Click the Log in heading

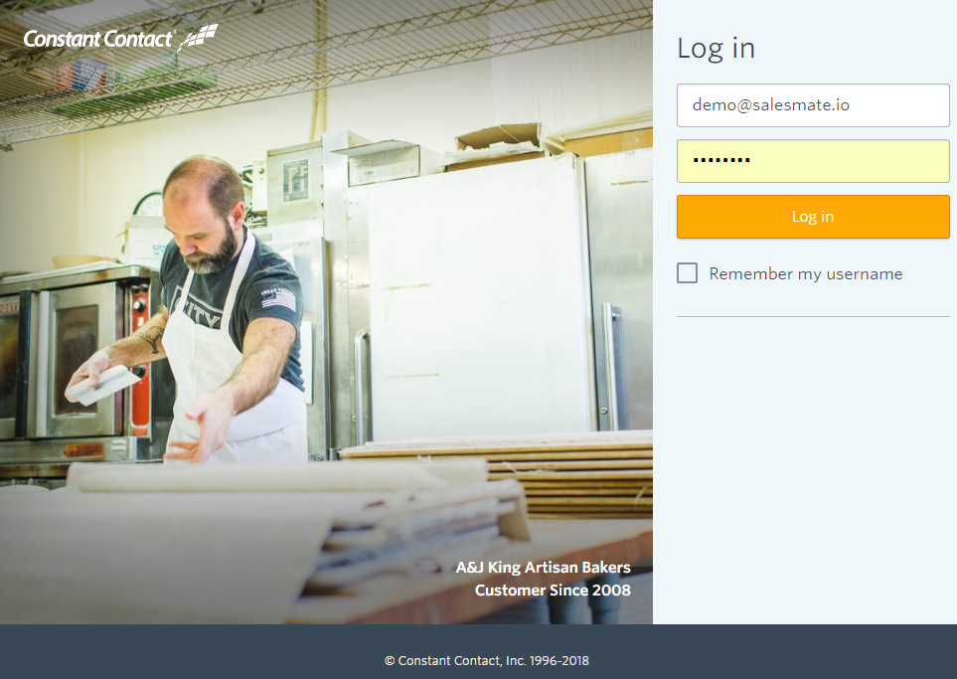716,49
